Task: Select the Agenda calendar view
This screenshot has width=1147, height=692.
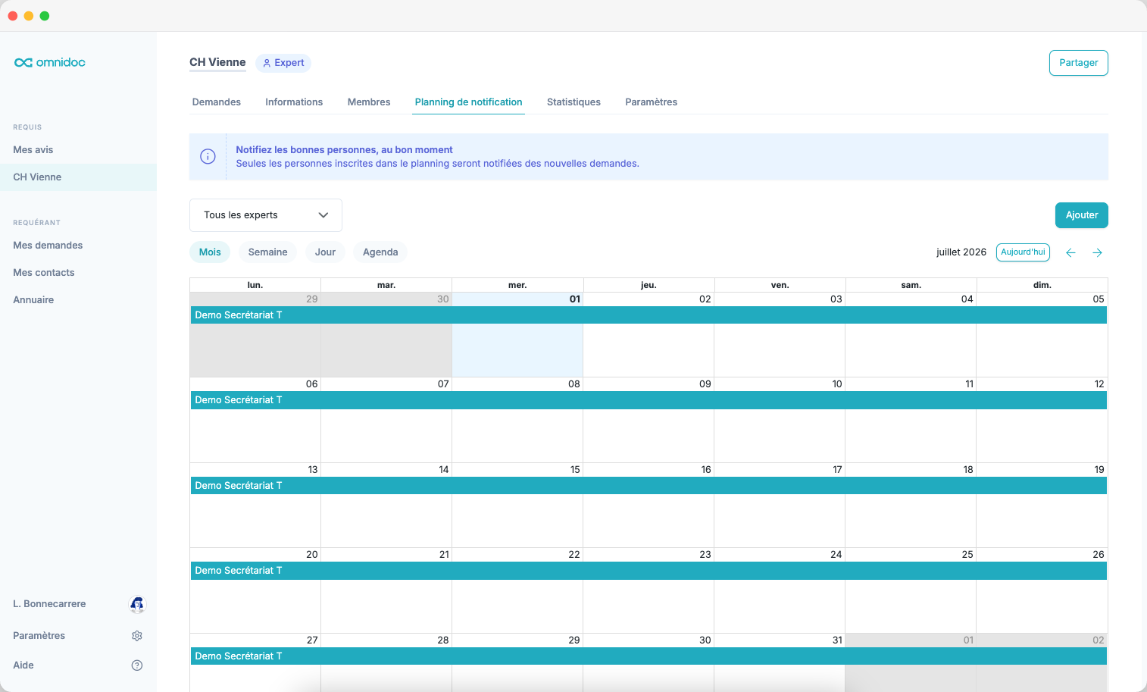Action: coord(380,252)
